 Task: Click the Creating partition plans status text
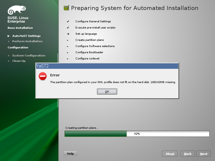pos(82,128)
